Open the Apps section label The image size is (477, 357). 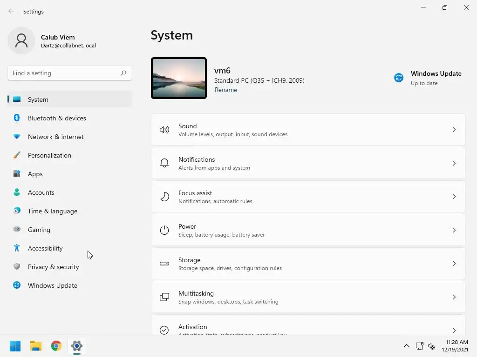35,174
